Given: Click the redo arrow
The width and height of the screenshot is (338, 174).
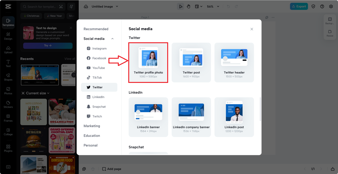Looking at the screenshot, I should point(236,7).
